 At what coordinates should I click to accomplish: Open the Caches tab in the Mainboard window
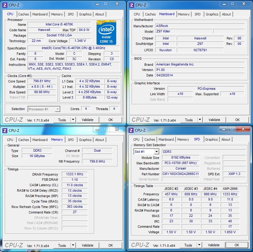pyautogui.click(x=150, y=14)
